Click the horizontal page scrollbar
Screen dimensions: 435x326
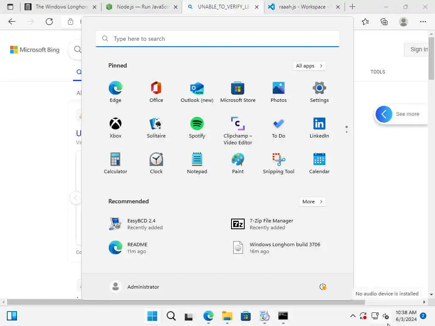(x=186, y=302)
